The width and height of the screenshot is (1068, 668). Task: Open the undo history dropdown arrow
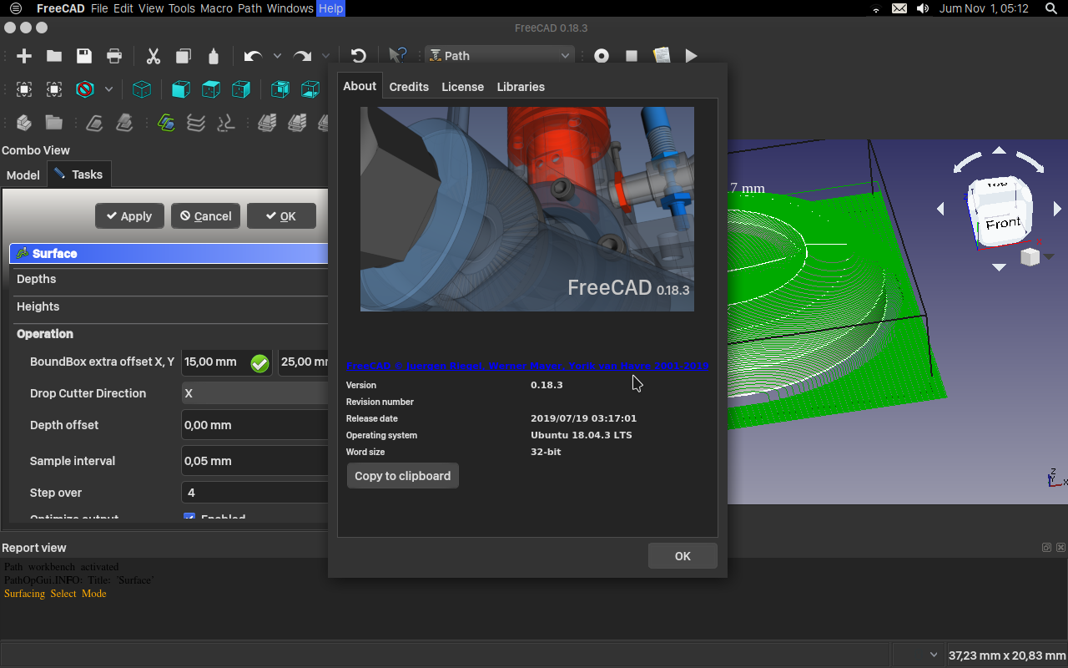(x=277, y=56)
